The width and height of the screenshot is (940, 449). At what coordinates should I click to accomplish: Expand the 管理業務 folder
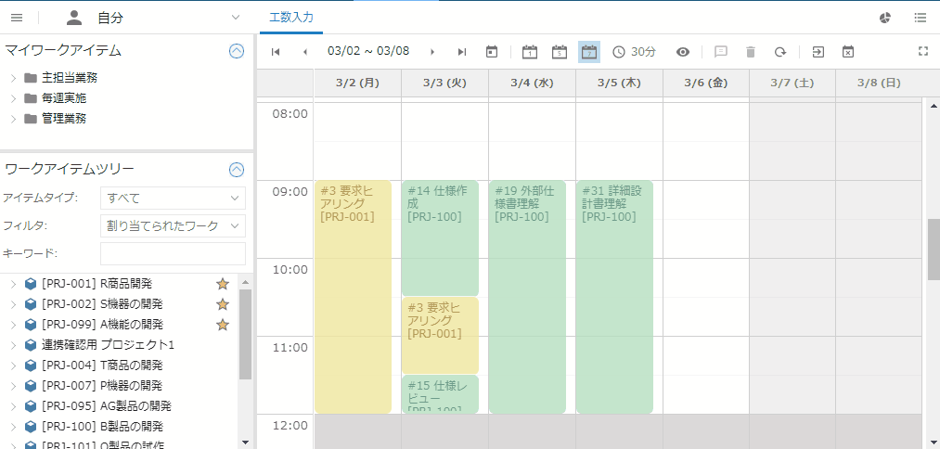(x=13, y=119)
